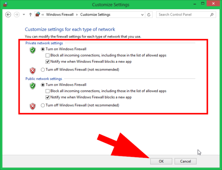Click the green shield under Private network settings

tap(33, 49)
